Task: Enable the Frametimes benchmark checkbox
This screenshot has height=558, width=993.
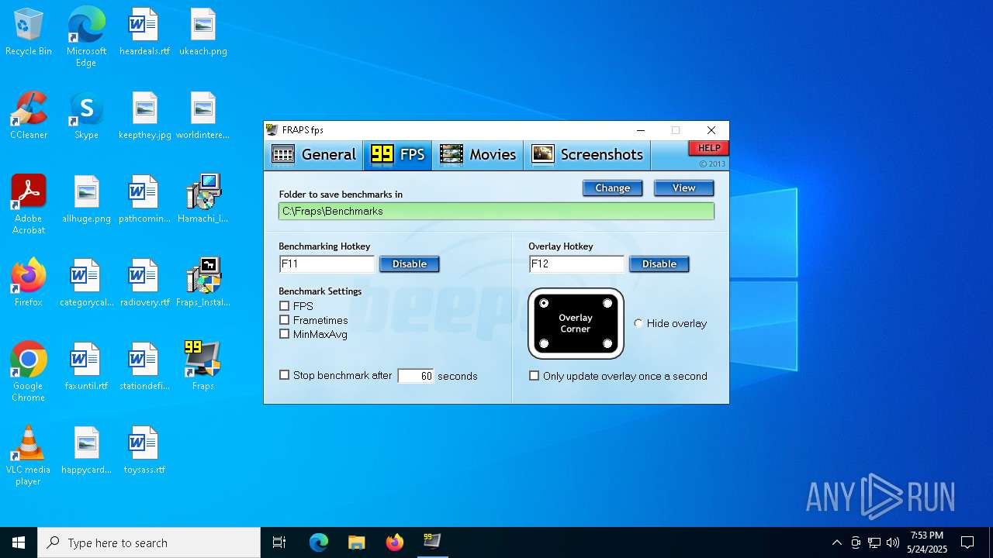Action: 284,320
